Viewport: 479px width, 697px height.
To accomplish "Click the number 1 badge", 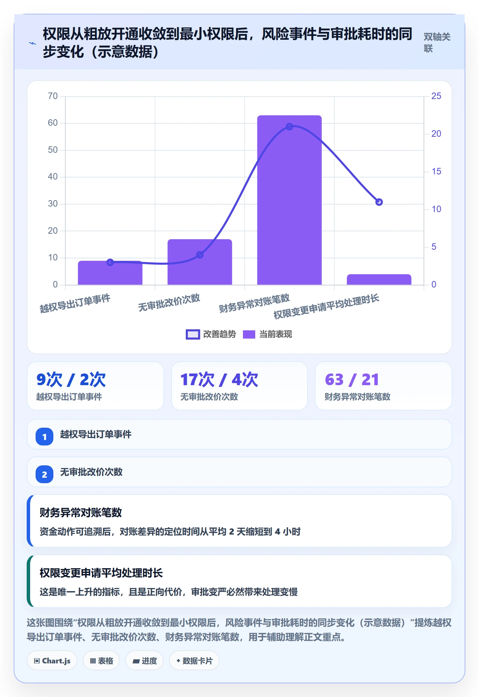I will (x=44, y=437).
